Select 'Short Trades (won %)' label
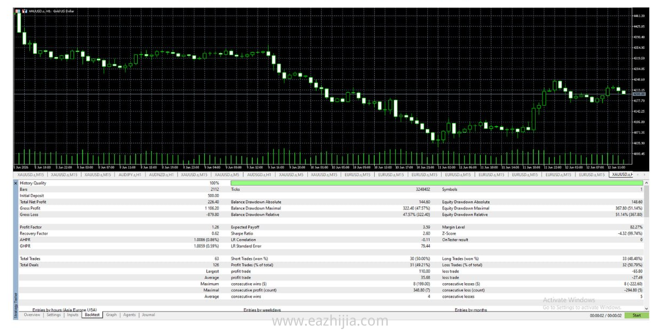The width and height of the screenshot is (660, 332). click(x=250, y=259)
